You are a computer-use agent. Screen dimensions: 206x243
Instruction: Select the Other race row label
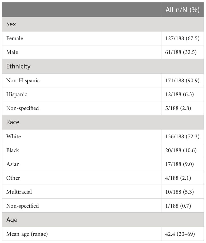13,178
